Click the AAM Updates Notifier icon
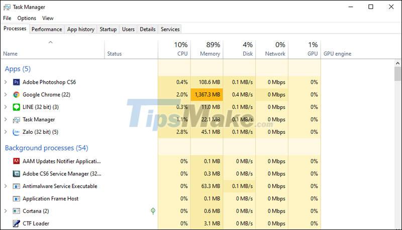402x230 pixels. tap(17, 161)
